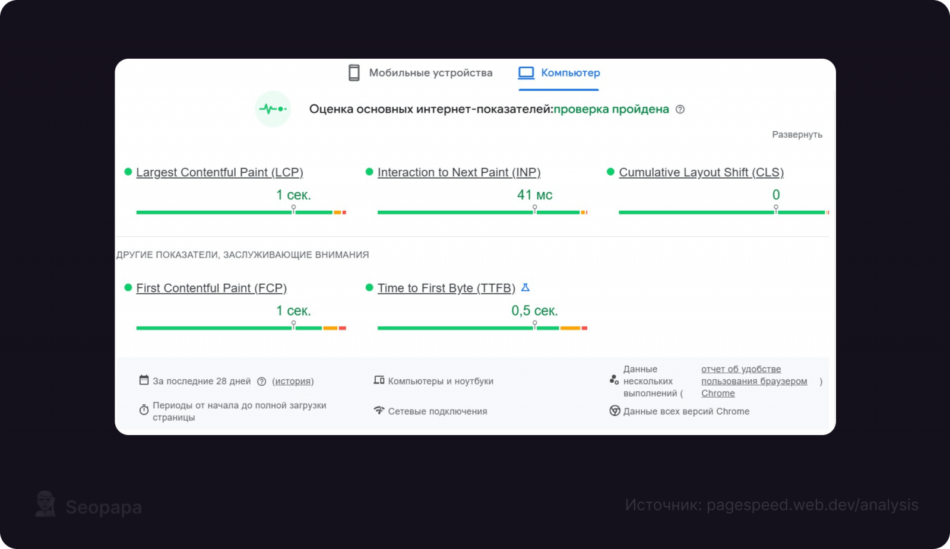This screenshot has height=549, width=950.
Task: Expand details with Развернуть
Action: [797, 135]
